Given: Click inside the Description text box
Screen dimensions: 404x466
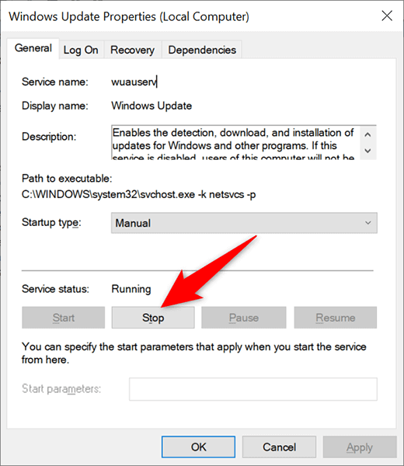Looking at the screenshot, I should point(235,143).
